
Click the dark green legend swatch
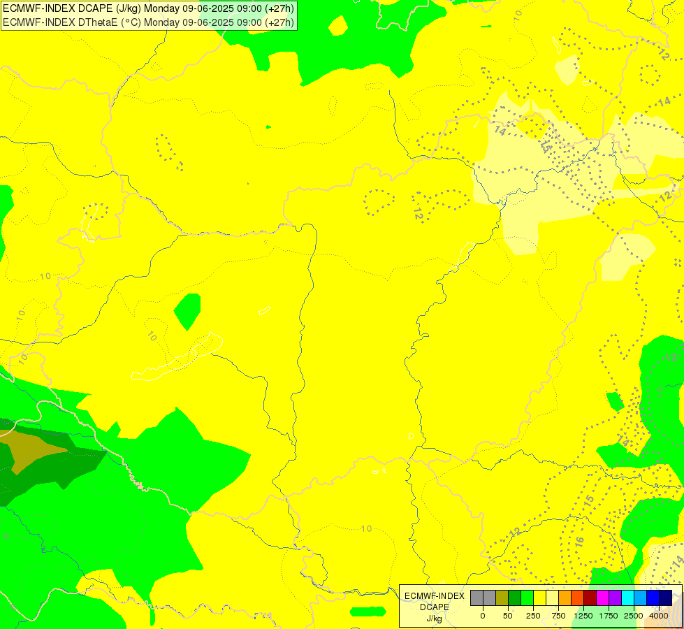[x=515, y=598]
